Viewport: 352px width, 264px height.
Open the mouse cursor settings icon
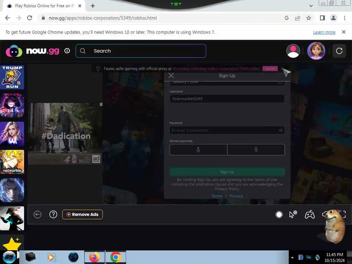(x=293, y=214)
